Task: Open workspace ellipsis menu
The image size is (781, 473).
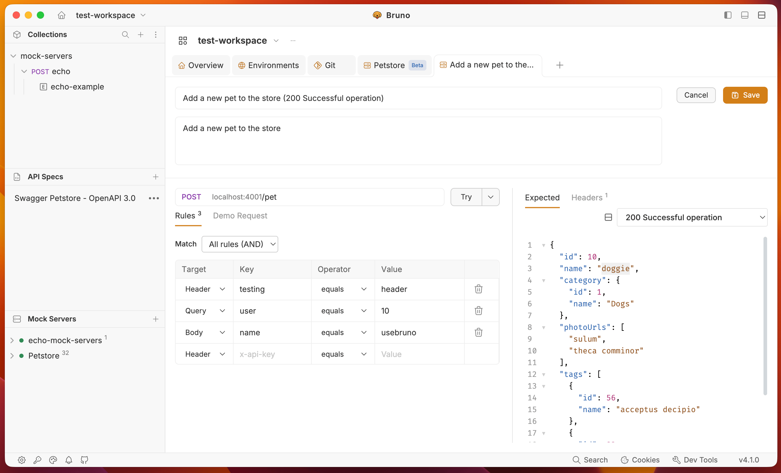Action: [x=293, y=40]
